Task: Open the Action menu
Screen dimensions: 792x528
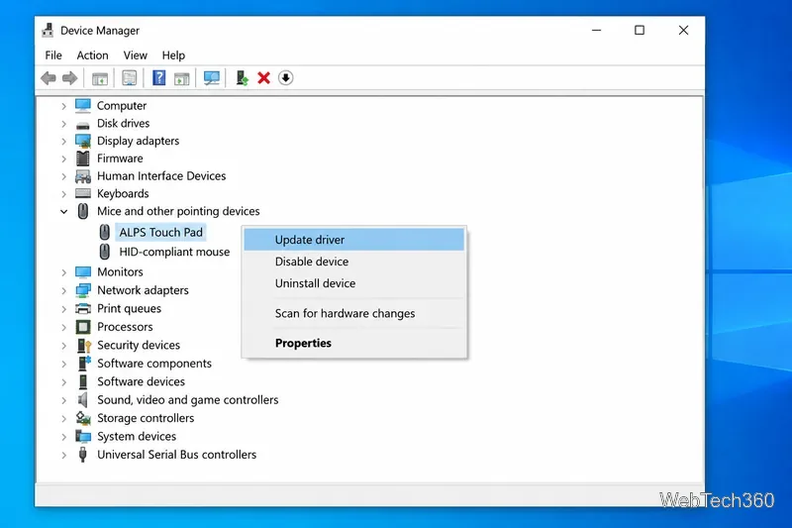Action: pos(92,55)
